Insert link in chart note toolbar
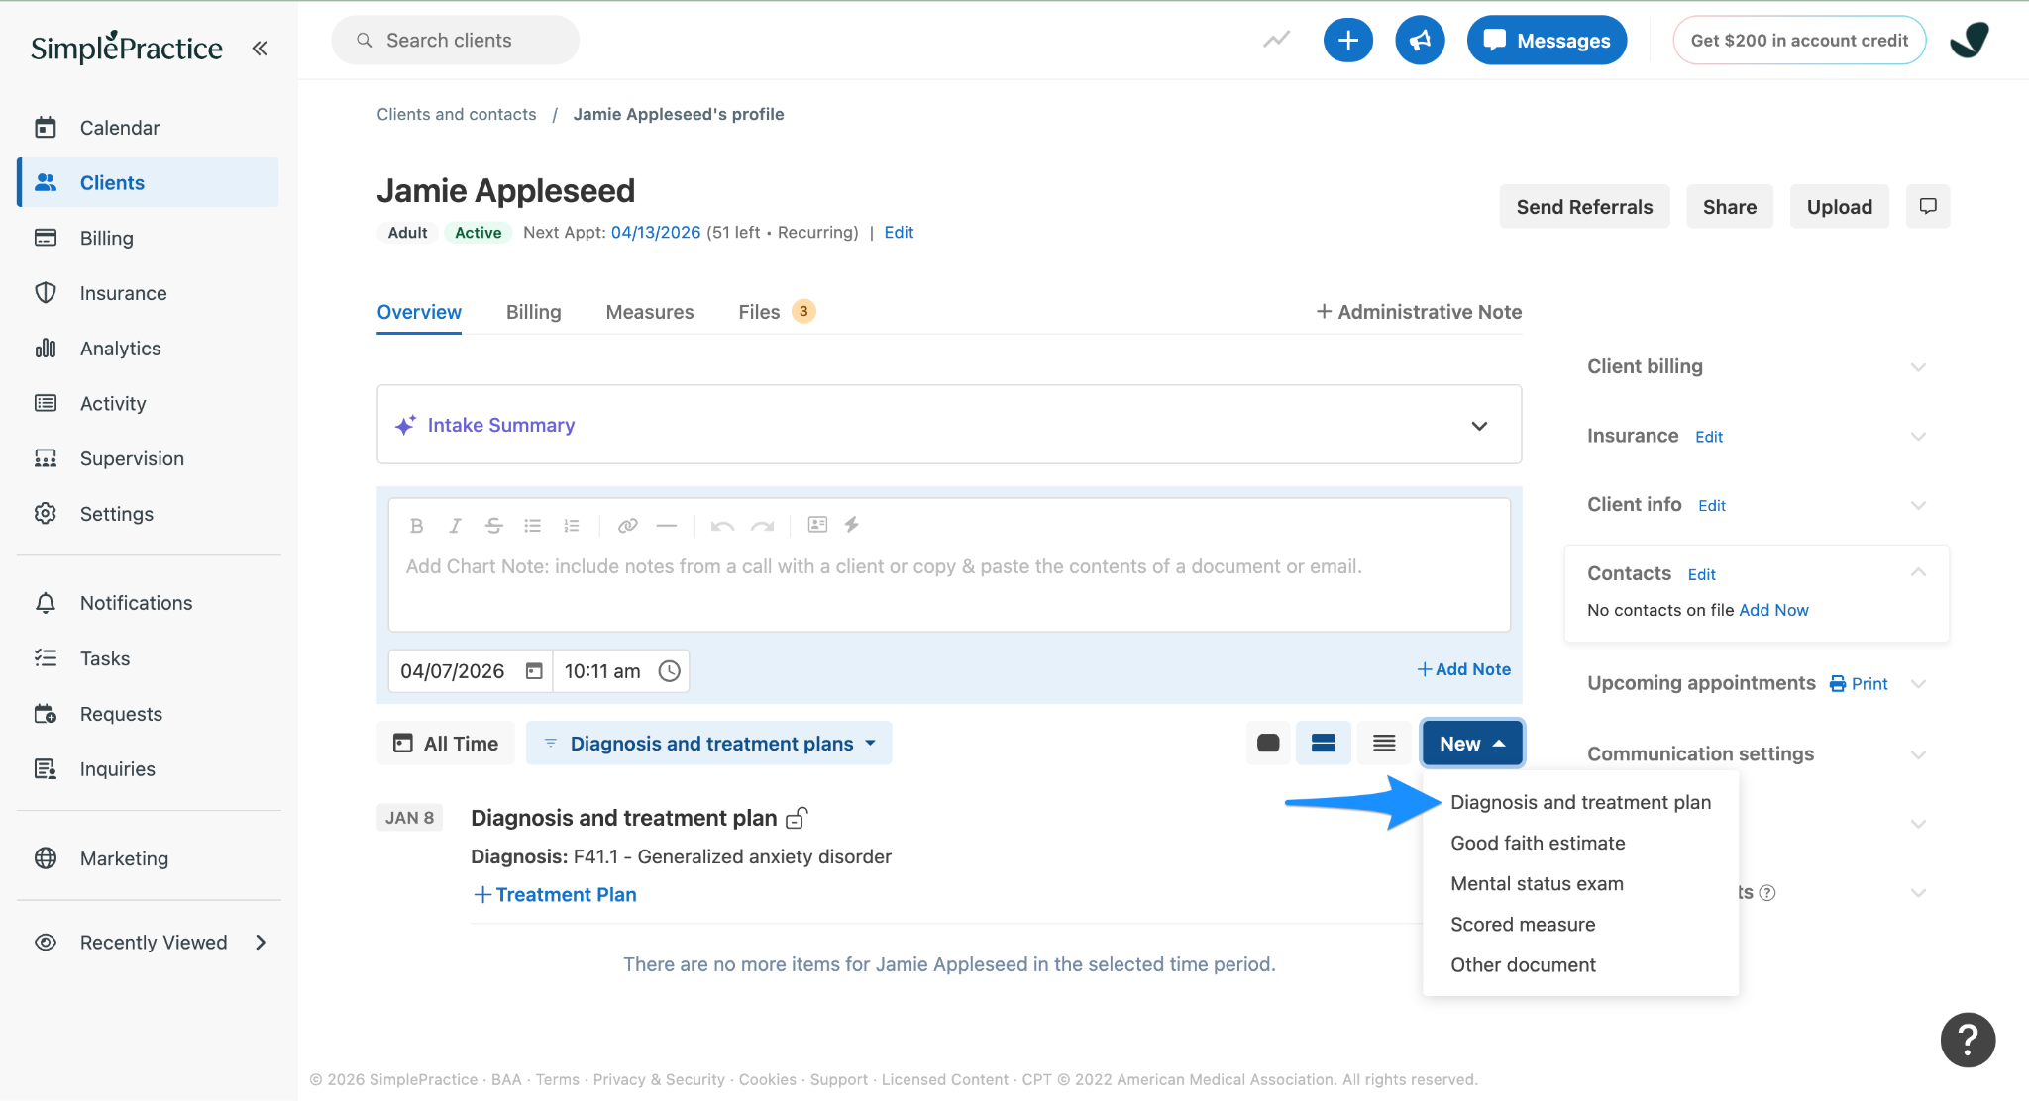2029x1101 pixels. 627,525
